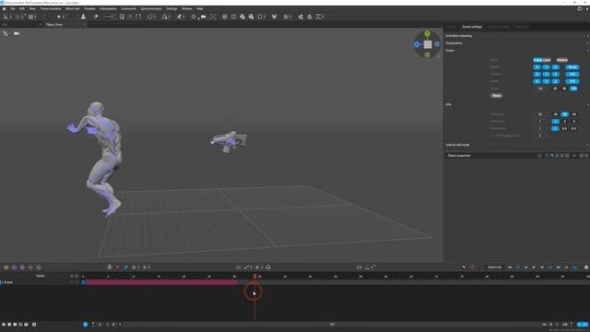The image size is (590, 332).
Task: Click the current time field in timeline toolbar
Action: click(494, 267)
